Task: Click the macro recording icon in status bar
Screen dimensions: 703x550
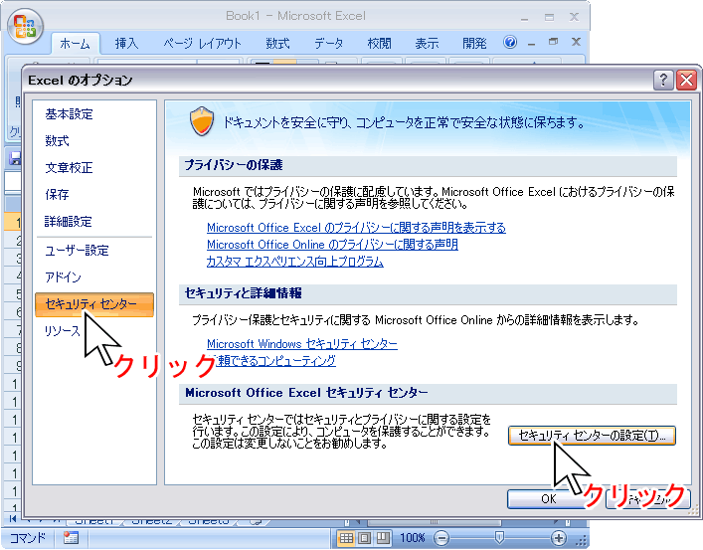Action: click(x=71, y=537)
